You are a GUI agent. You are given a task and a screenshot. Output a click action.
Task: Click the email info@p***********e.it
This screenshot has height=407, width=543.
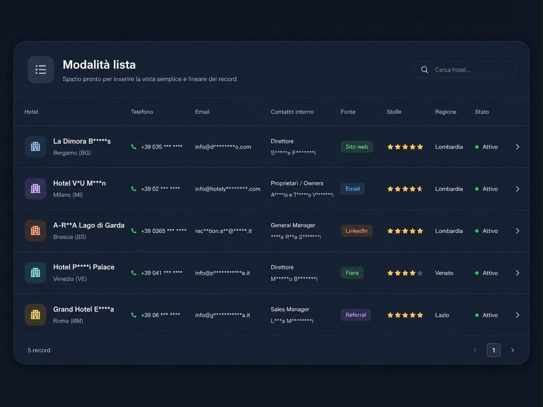pyautogui.click(x=222, y=273)
